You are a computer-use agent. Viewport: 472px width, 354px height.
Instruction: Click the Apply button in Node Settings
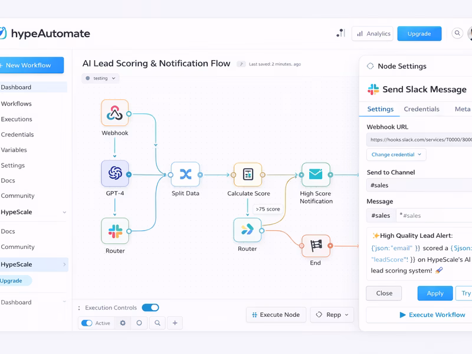(x=435, y=293)
